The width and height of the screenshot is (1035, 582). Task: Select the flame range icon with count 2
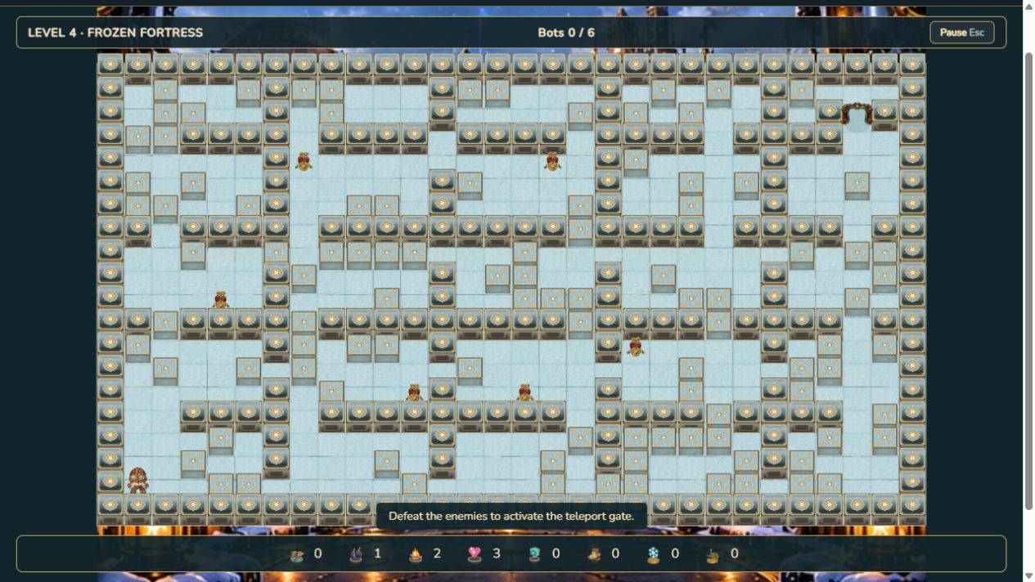pos(416,554)
